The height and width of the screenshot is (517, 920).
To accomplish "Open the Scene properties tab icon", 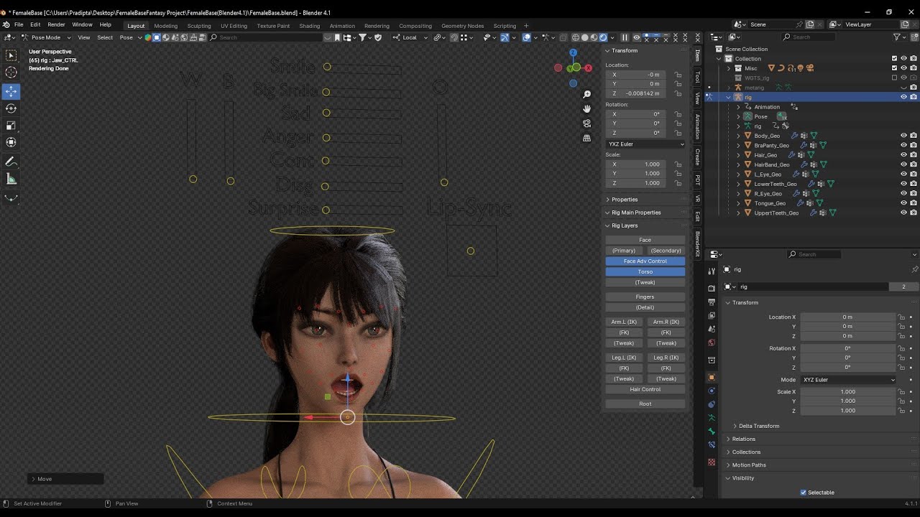I will [712, 329].
